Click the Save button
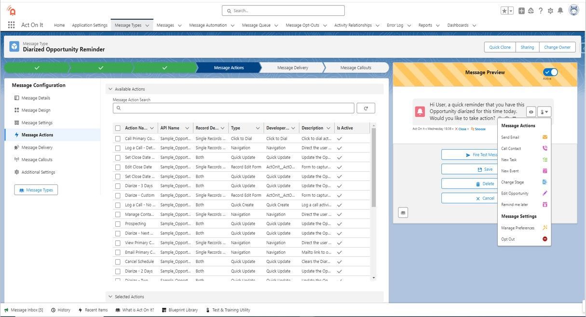 pos(470,169)
